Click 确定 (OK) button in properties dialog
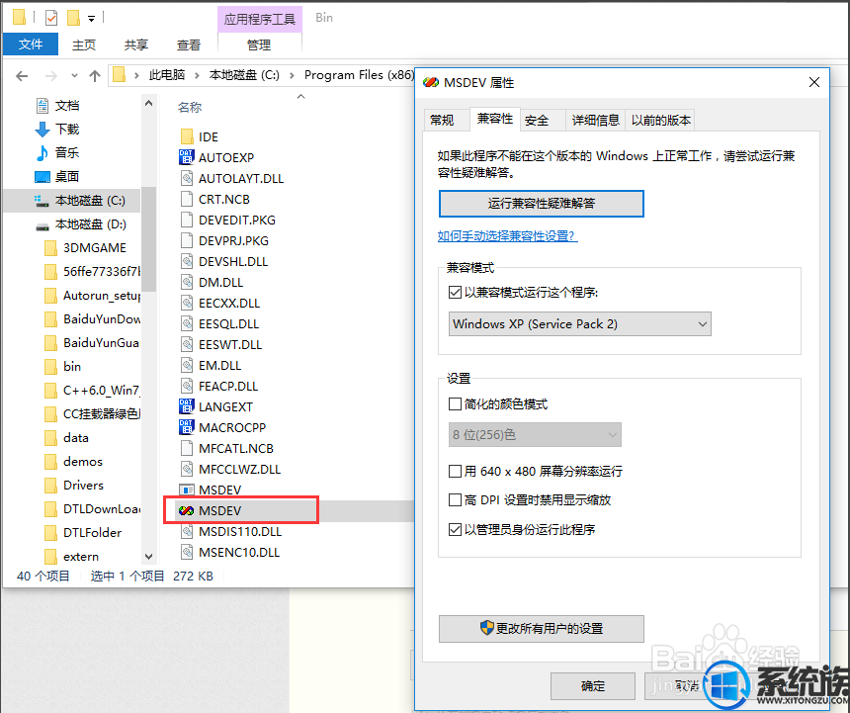Screen dimensions: 850x713 [x=592, y=686]
